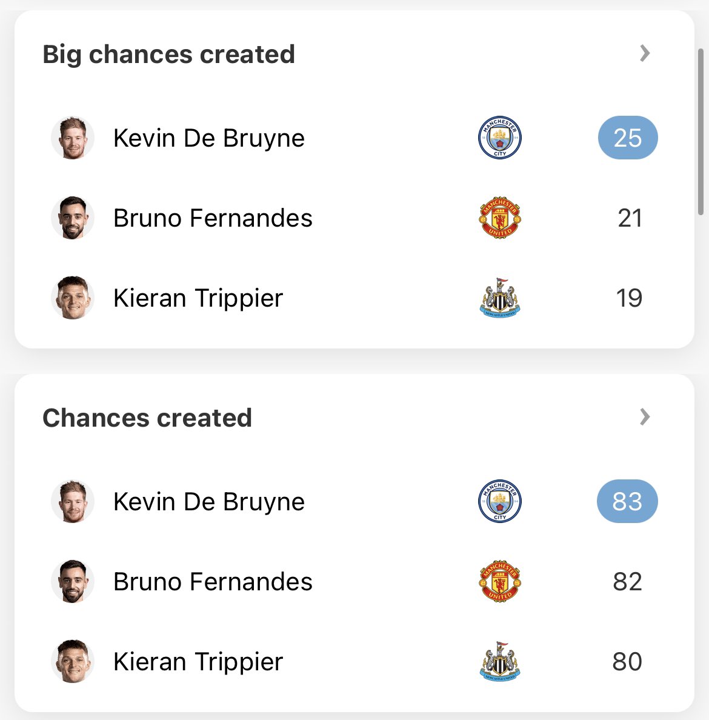Click Manchester City crest in Big chances created

[499, 138]
